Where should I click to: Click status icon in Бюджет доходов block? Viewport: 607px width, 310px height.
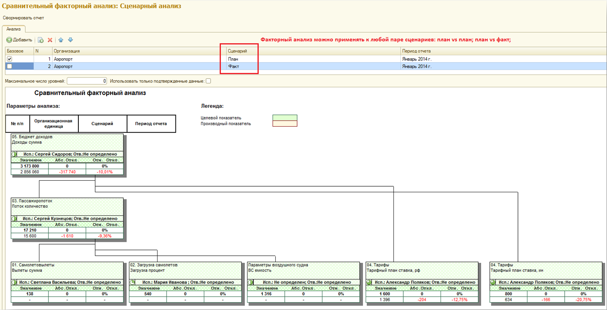click(14, 154)
